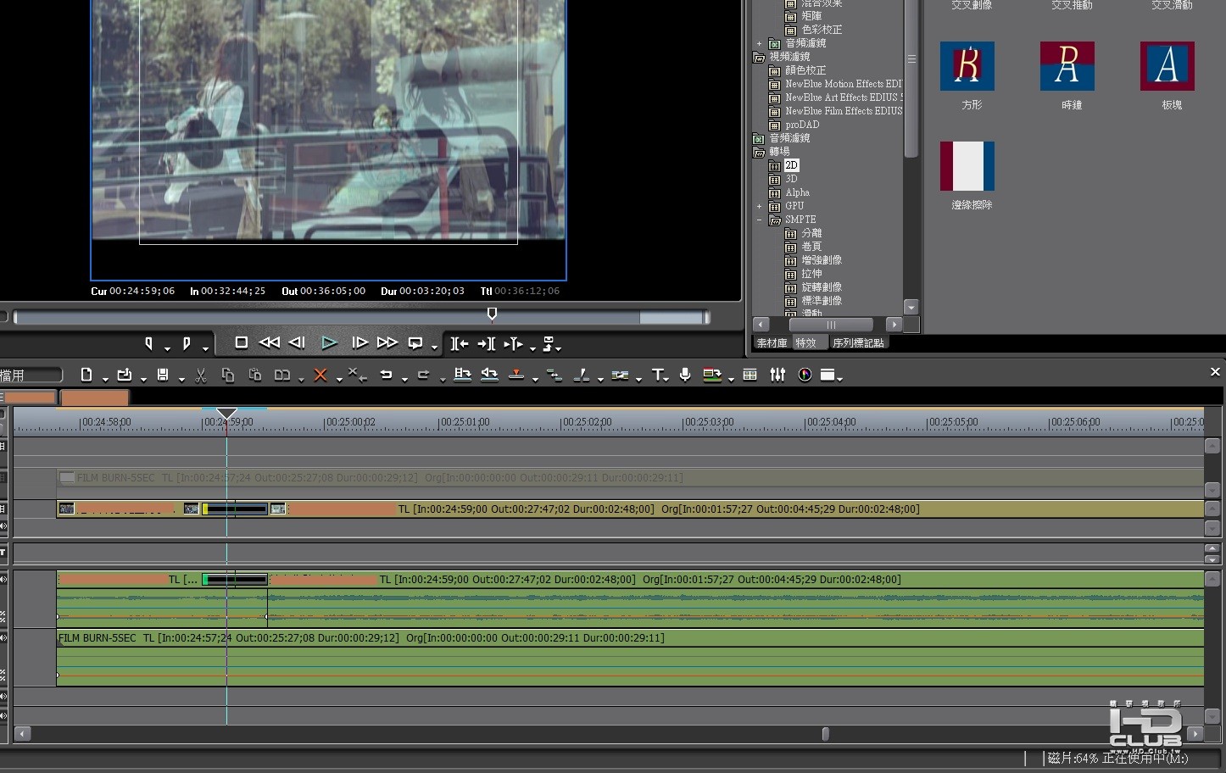Click the Set In point marker icon
Image resolution: width=1226 pixels, height=773 pixels.
tap(148, 343)
